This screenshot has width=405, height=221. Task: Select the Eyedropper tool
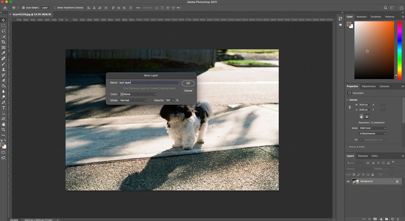coord(3,53)
